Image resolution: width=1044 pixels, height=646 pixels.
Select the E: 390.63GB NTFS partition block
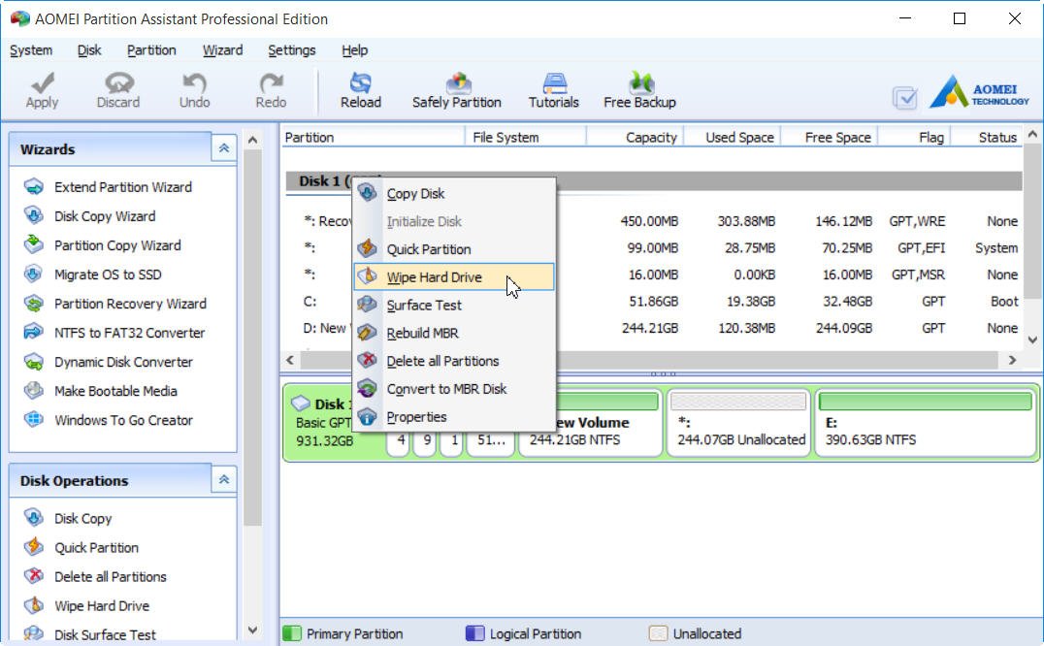[x=925, y=423]
